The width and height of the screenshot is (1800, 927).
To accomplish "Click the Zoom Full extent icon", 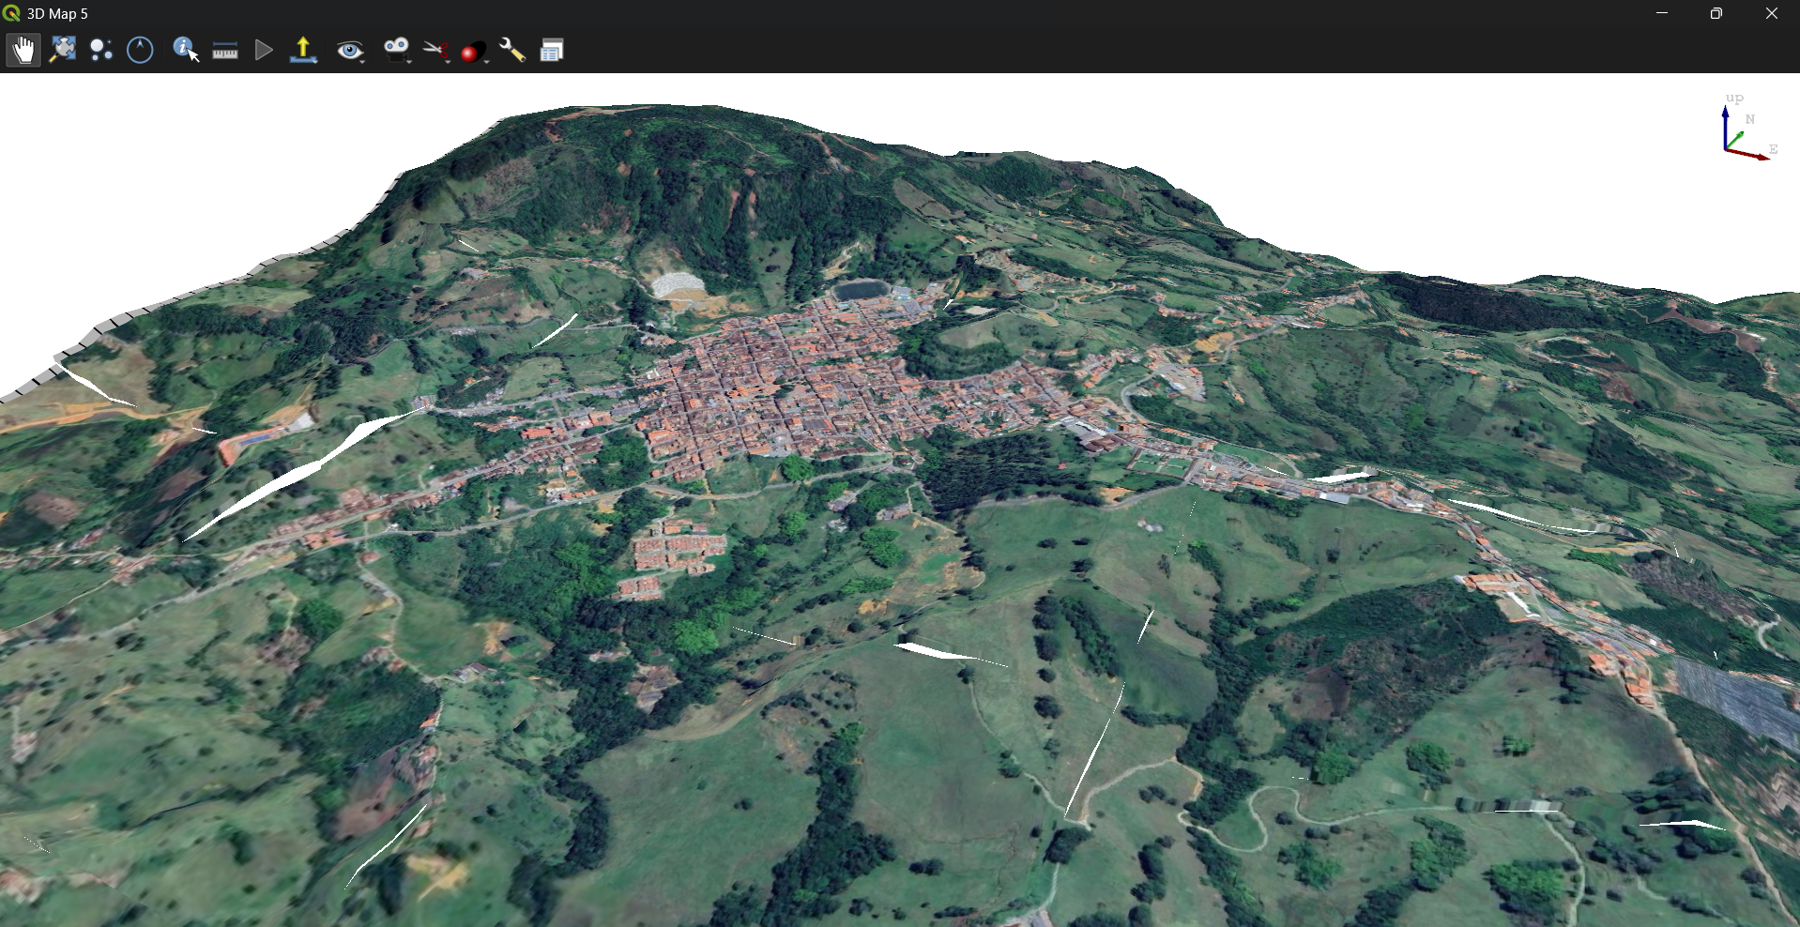I will [x=63, y=50].
